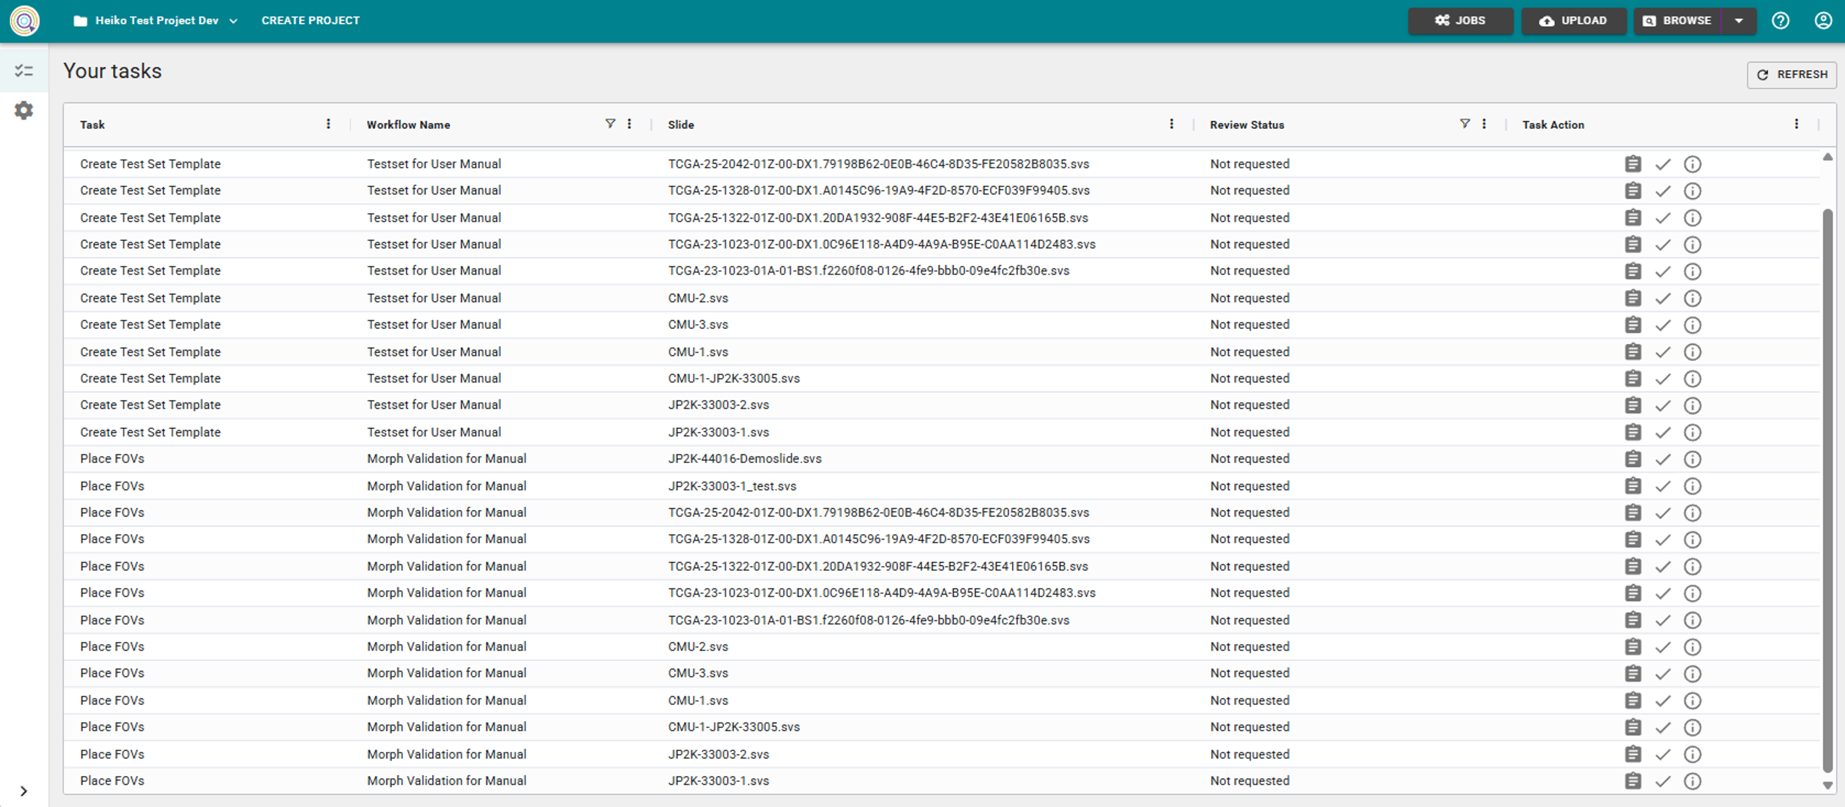
Task: Open the user account profile icon
Action: 1823,20
